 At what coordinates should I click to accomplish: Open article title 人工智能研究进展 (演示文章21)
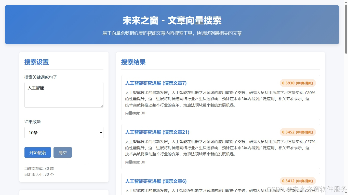[x=157, y=132]
